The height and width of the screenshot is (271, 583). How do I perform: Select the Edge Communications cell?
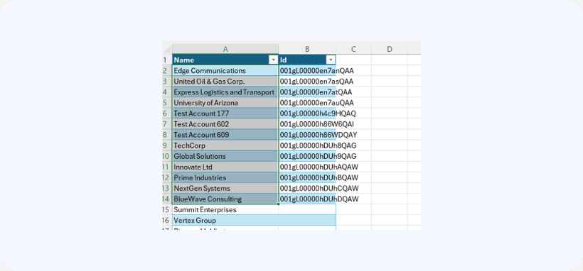click(x=225, y=70)
